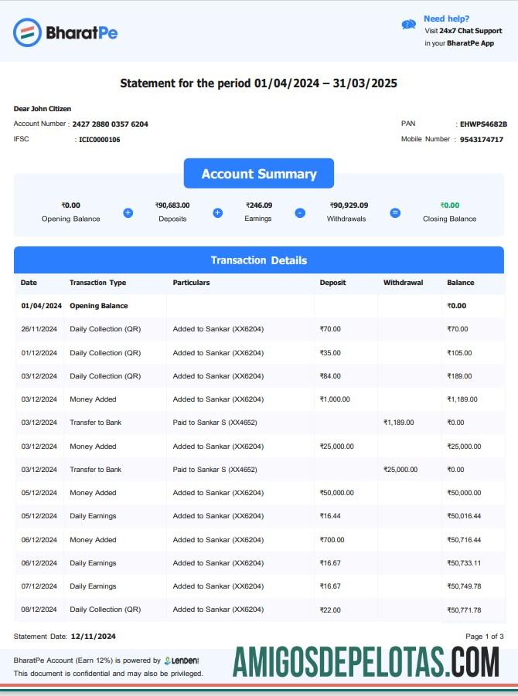The image size is (518, 696).
Task: Click the Need help? link
Action: 446,19
